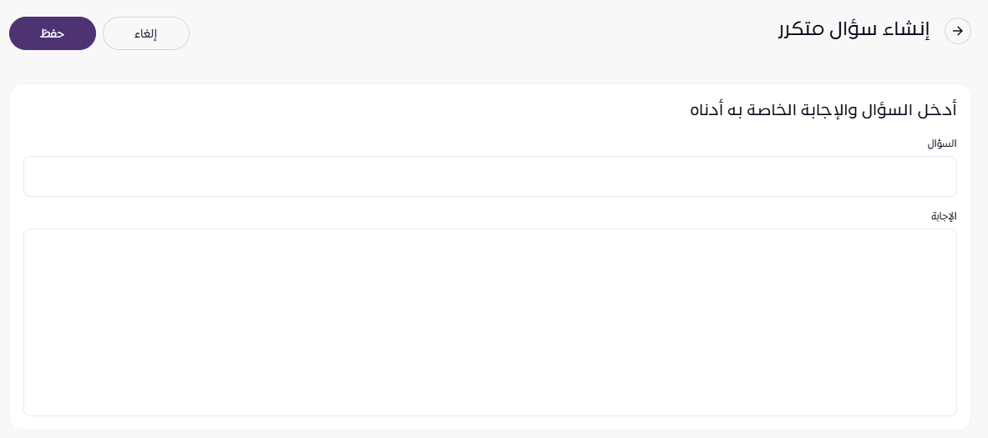Click the إلغاء cancel button

(146, 33)
